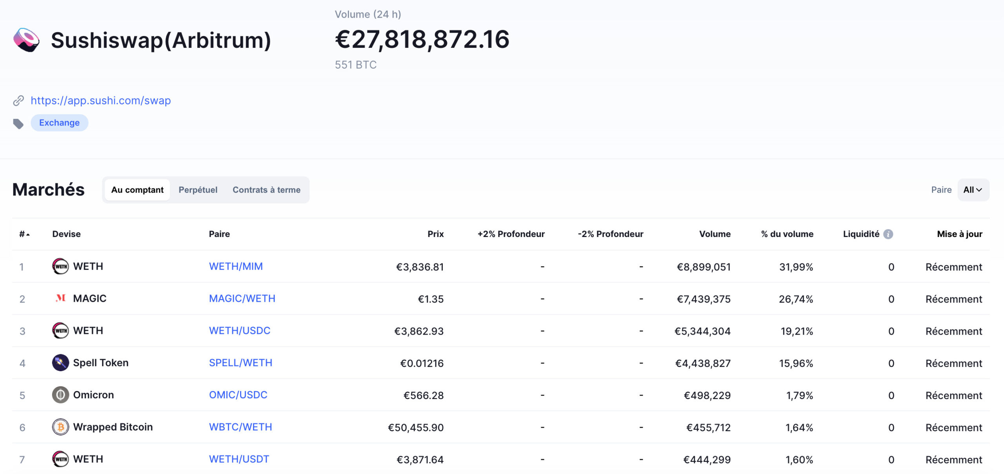Click the Prix column header
This screenshot has width=1004, height=474.
(x=436, y=234)
